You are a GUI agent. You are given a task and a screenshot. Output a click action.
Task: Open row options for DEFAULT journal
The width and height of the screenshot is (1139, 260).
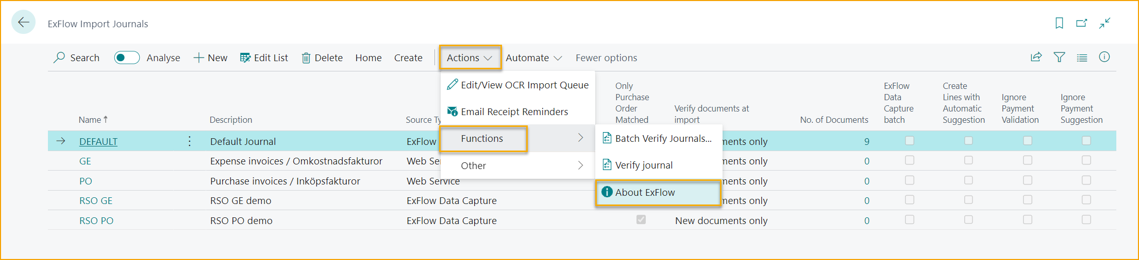click(190, 141)
